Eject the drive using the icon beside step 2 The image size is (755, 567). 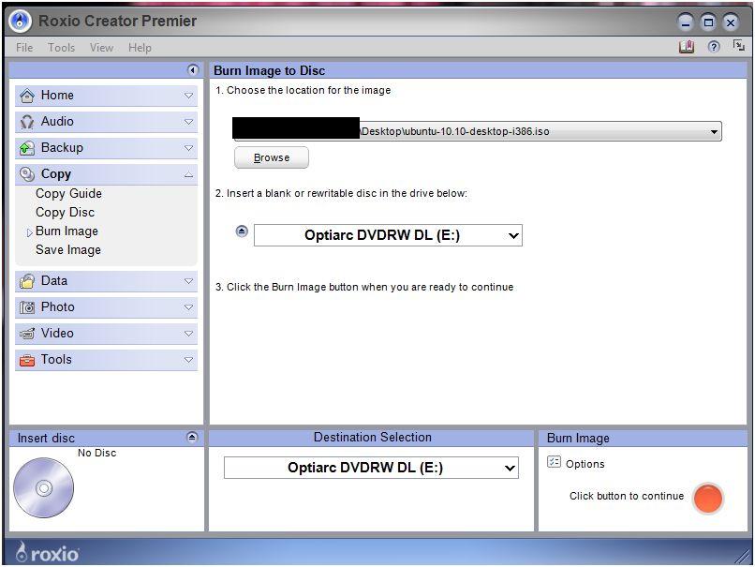click(242, 231)
